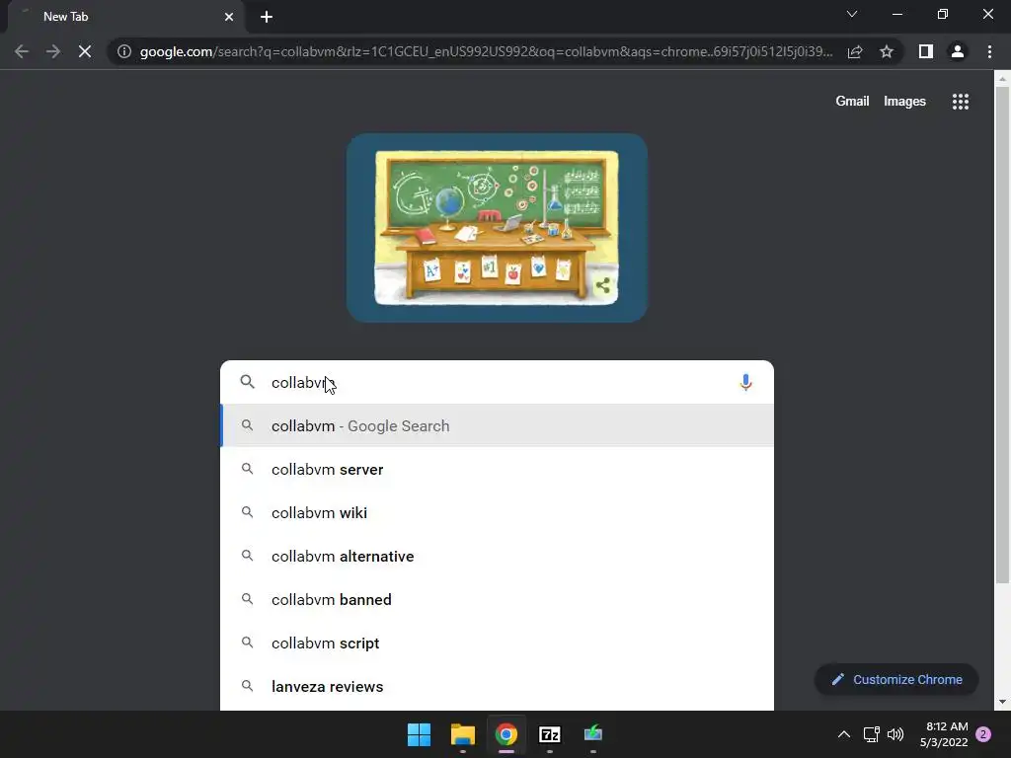Image resolution: width=1011 pixels, height=758 pixels.
Task: Choose the 'collabvm server' suggestion
Action: (x=497, y=469)
